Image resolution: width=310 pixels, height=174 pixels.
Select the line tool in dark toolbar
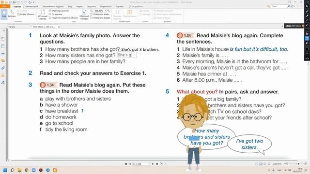click(x=307, y=20)
